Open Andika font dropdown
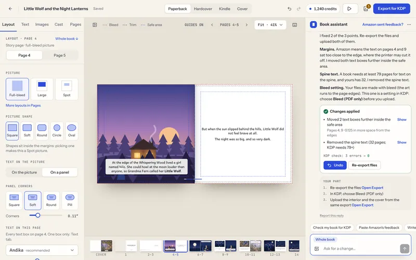The image size is (416, 260). point(42,250)
